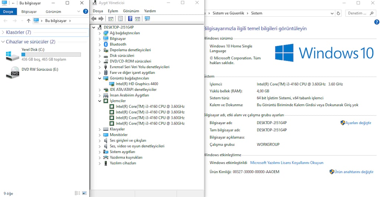Click the blue help icon in Bu bilgisayar window
The image size is (380, 197).
[86, 11]
